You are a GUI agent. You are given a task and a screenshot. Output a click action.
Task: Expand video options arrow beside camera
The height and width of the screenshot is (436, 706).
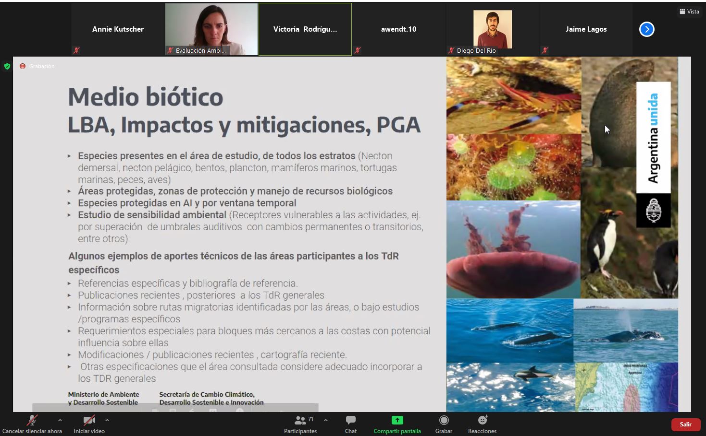click(107, 420)
